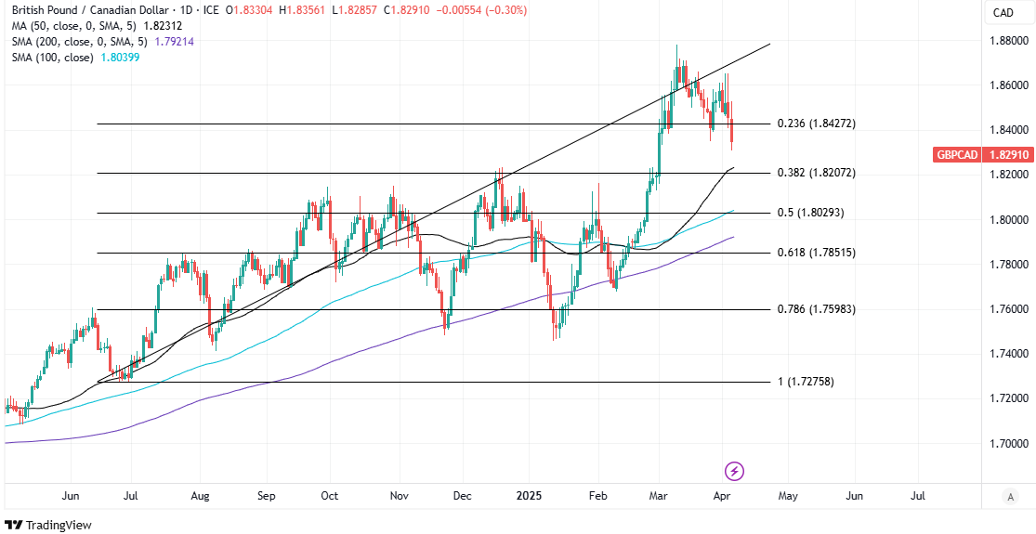Click the 1 (1.72758) Fibonacci label
Screen dimensions: 1036x534
[x=806, y=382]
